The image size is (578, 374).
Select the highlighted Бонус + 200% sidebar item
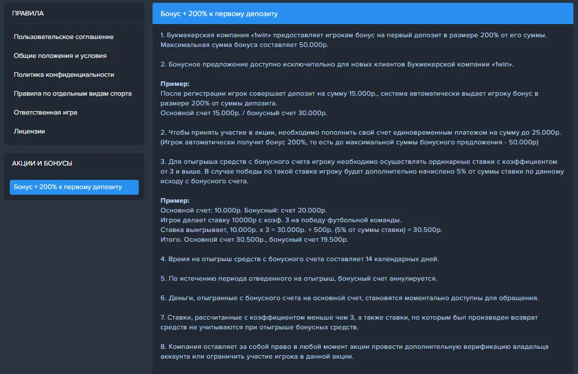click(74, 187)
